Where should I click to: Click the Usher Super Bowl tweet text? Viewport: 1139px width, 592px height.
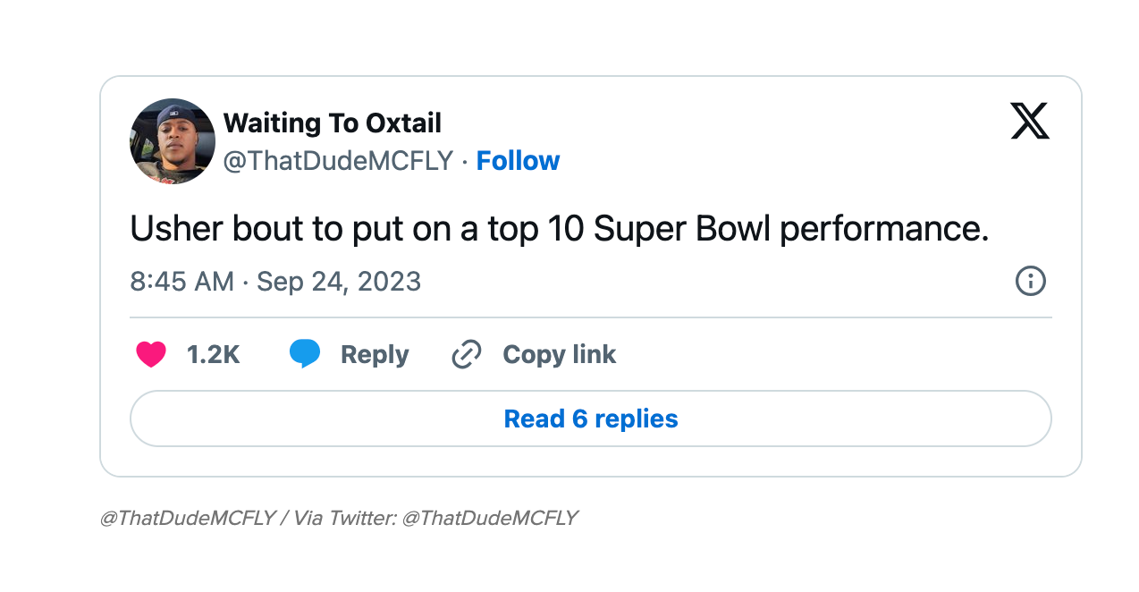(x=560, y=230)
